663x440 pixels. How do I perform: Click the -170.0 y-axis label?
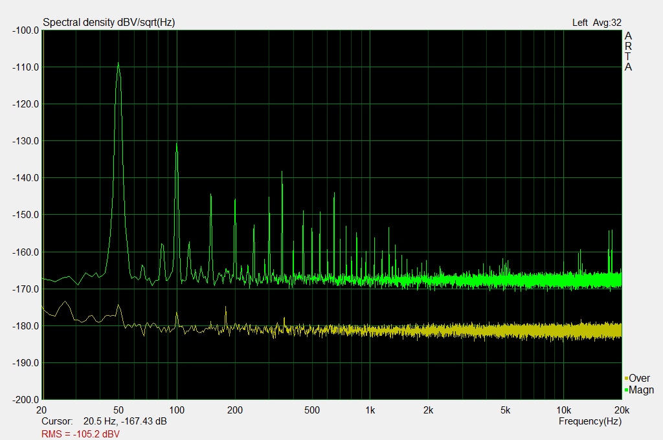pyautogui.click(x=26, y=289)
